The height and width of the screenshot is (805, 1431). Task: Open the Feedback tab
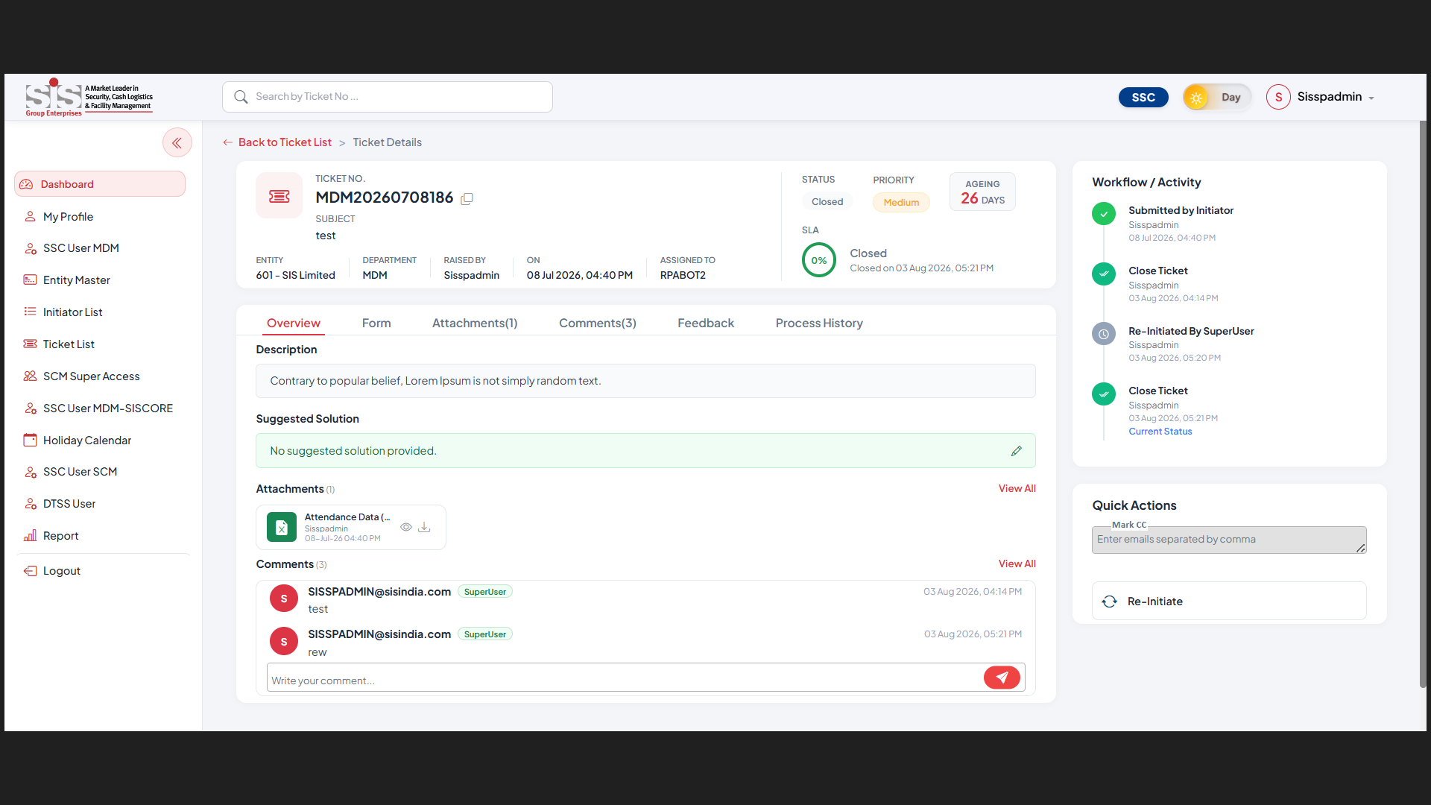706,323
